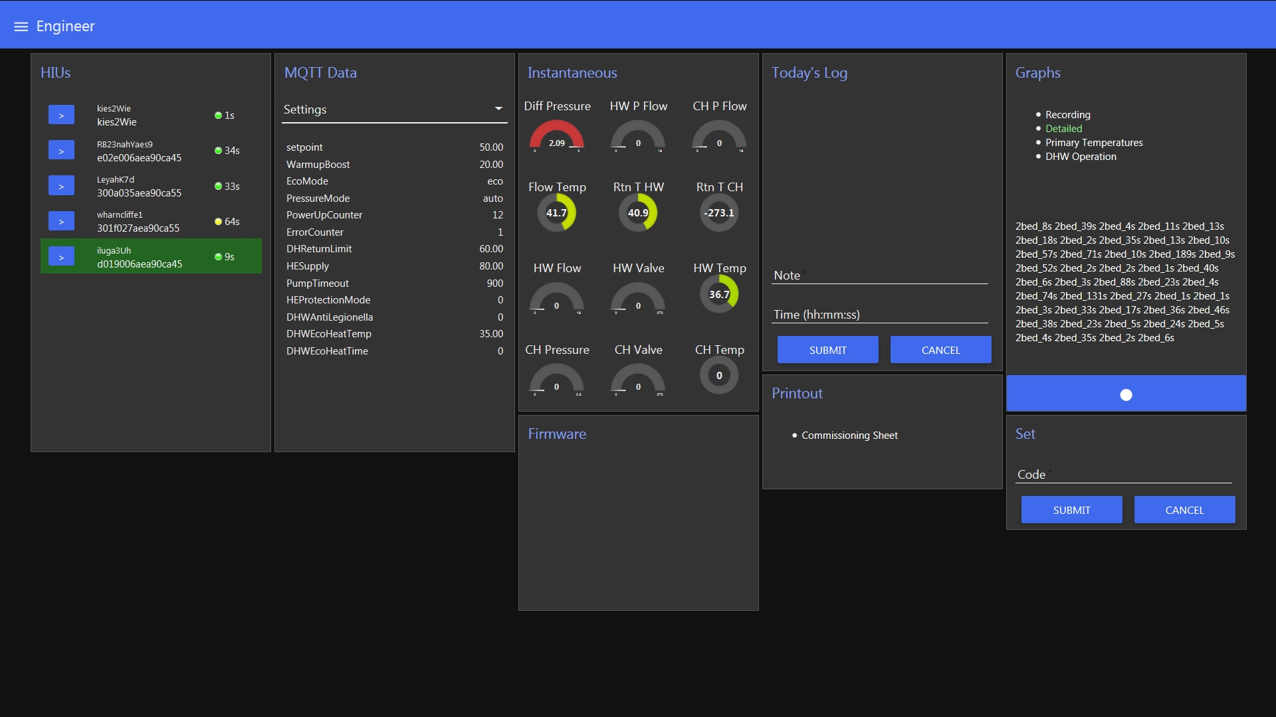Select the Recording graph option
The width and height of the screenshot is (1276, 717).
pos(1067,114)
